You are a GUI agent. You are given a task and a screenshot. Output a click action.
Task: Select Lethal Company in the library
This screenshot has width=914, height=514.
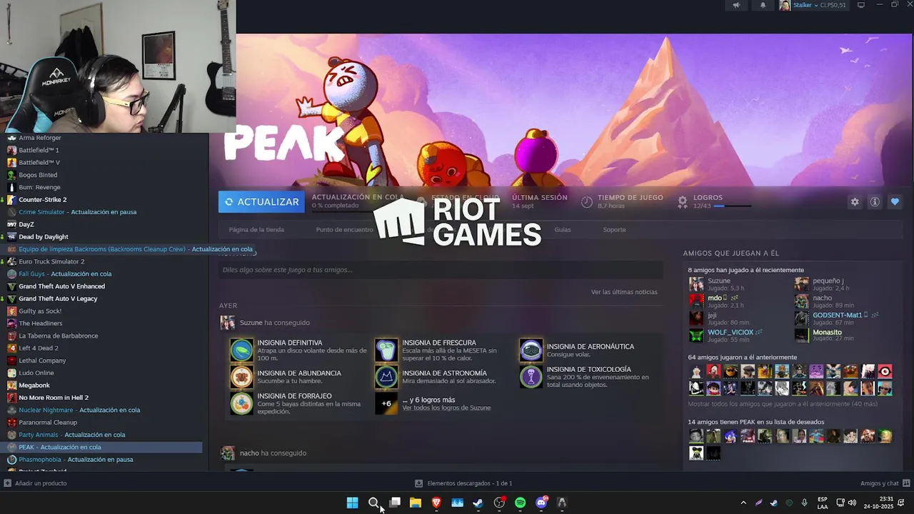tap(42, 361)
